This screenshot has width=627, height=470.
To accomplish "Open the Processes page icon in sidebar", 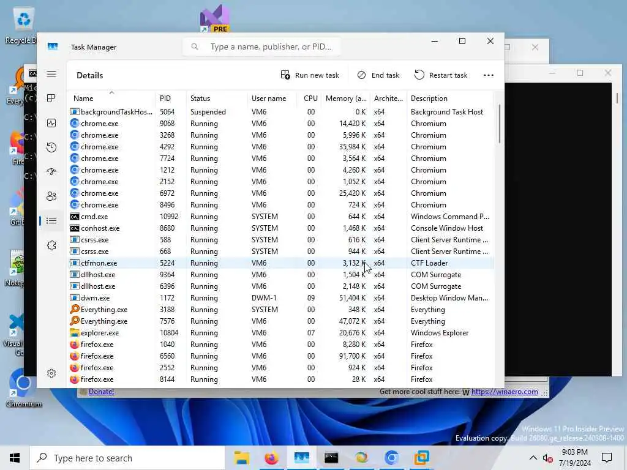I will 51,99.
